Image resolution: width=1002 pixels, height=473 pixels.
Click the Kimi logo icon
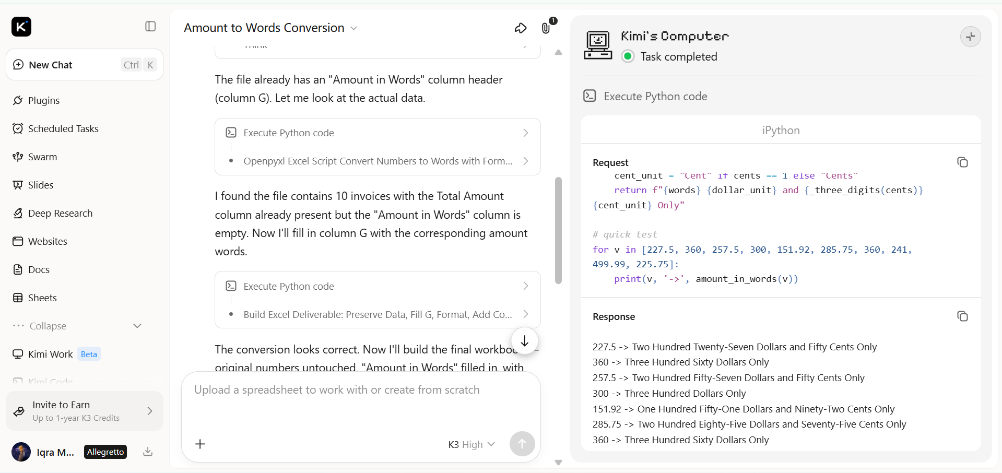21,27
